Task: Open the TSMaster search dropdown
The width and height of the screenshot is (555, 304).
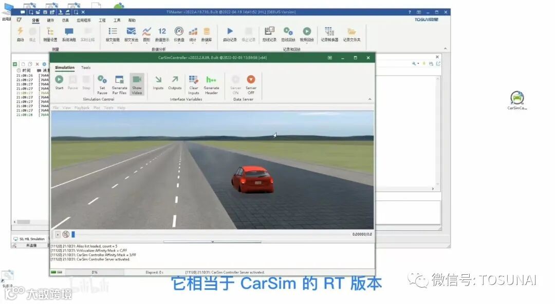Action: click(x=415, y=64)
